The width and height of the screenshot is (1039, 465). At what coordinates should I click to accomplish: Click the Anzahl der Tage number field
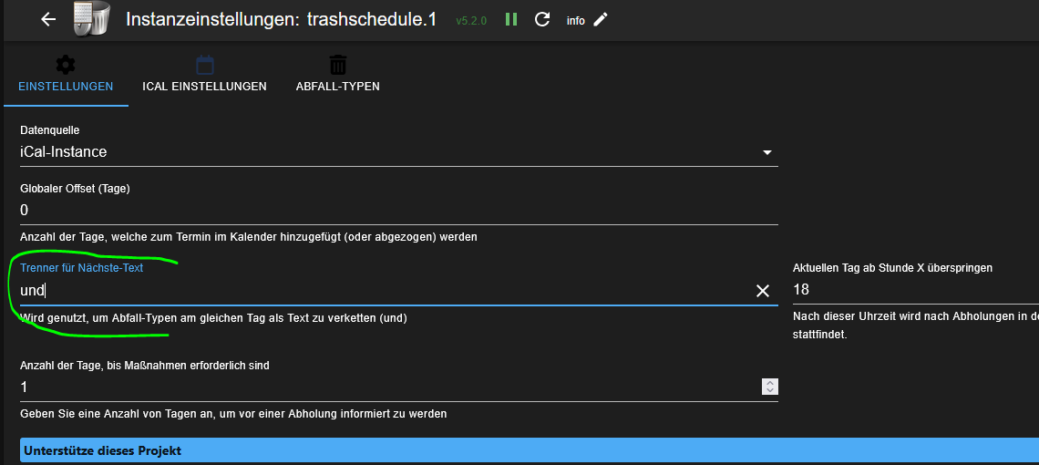(383, 387)
